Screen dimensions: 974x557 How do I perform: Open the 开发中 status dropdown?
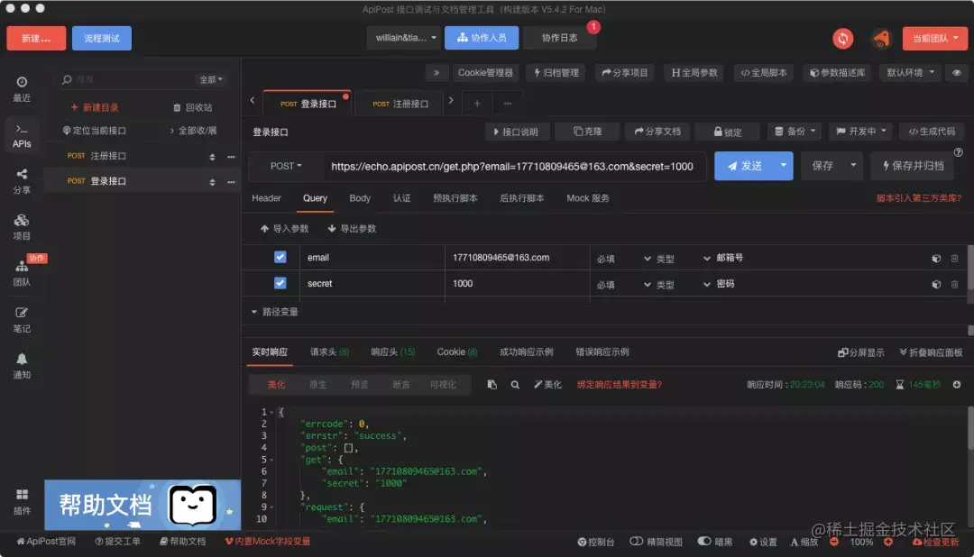[x=861, y=131]
